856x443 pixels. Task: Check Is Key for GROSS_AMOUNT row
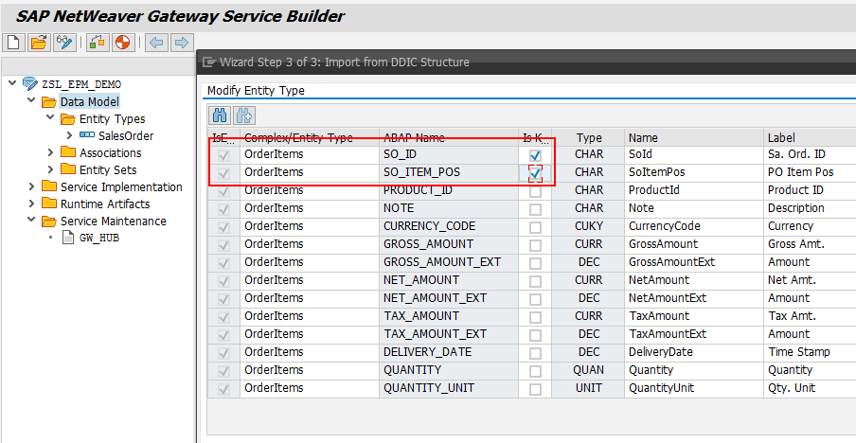pos(536,245)
